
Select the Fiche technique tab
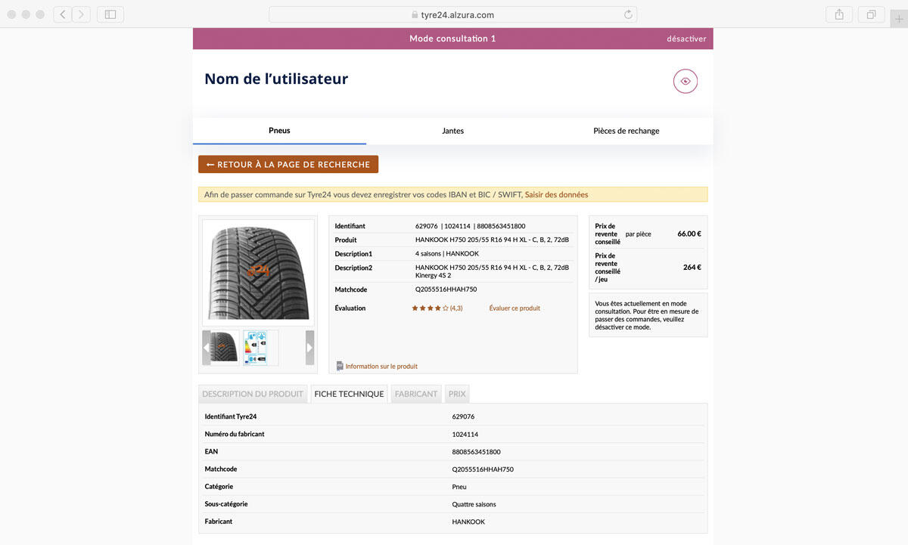349,394
